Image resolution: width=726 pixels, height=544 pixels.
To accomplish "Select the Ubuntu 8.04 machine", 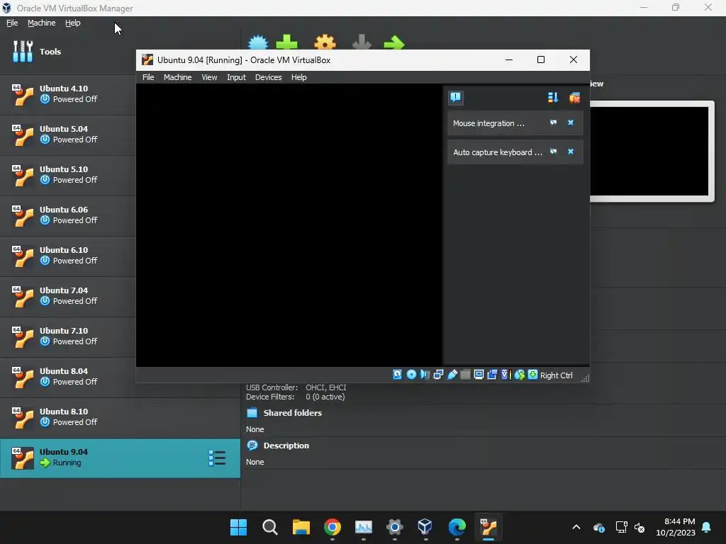I will coord(67,377).
